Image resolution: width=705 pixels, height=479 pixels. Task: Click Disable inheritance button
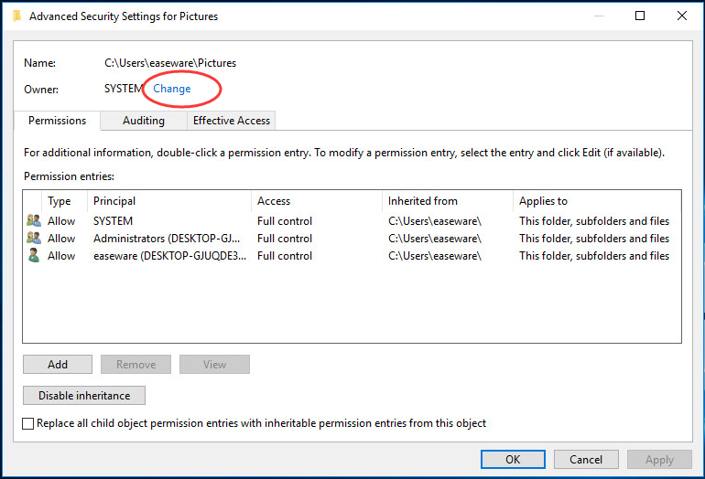click(x=84, y=396)
